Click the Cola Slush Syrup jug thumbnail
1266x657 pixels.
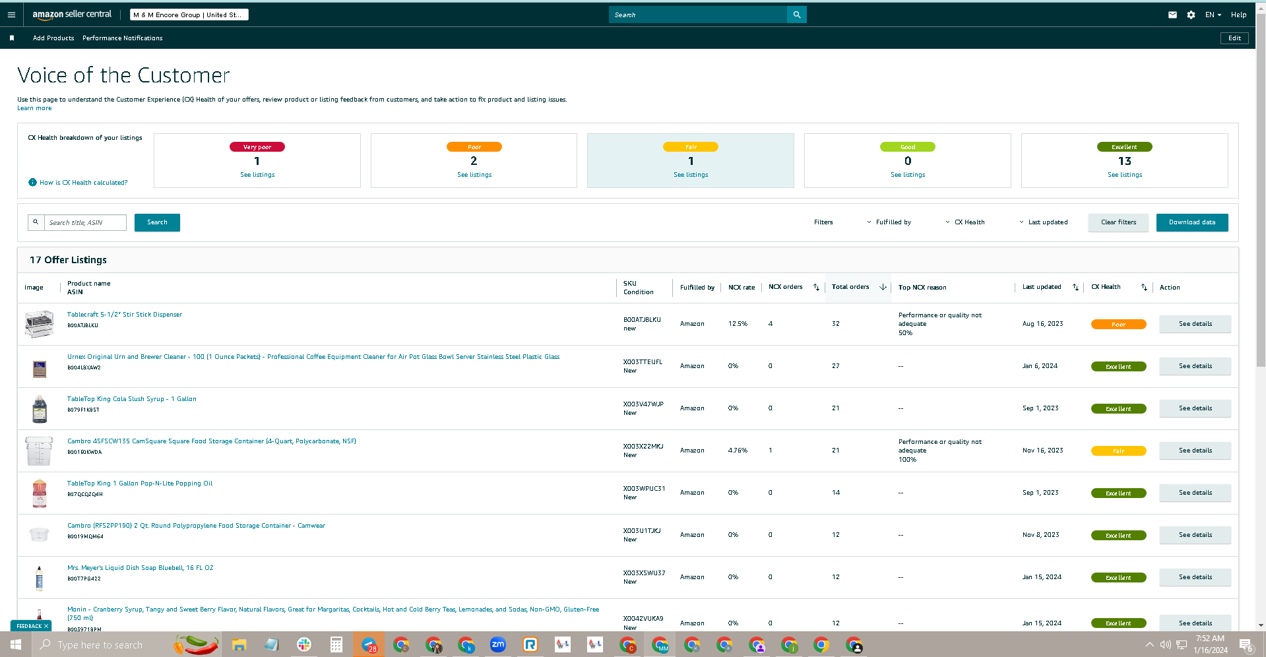(x=40, y=408)
